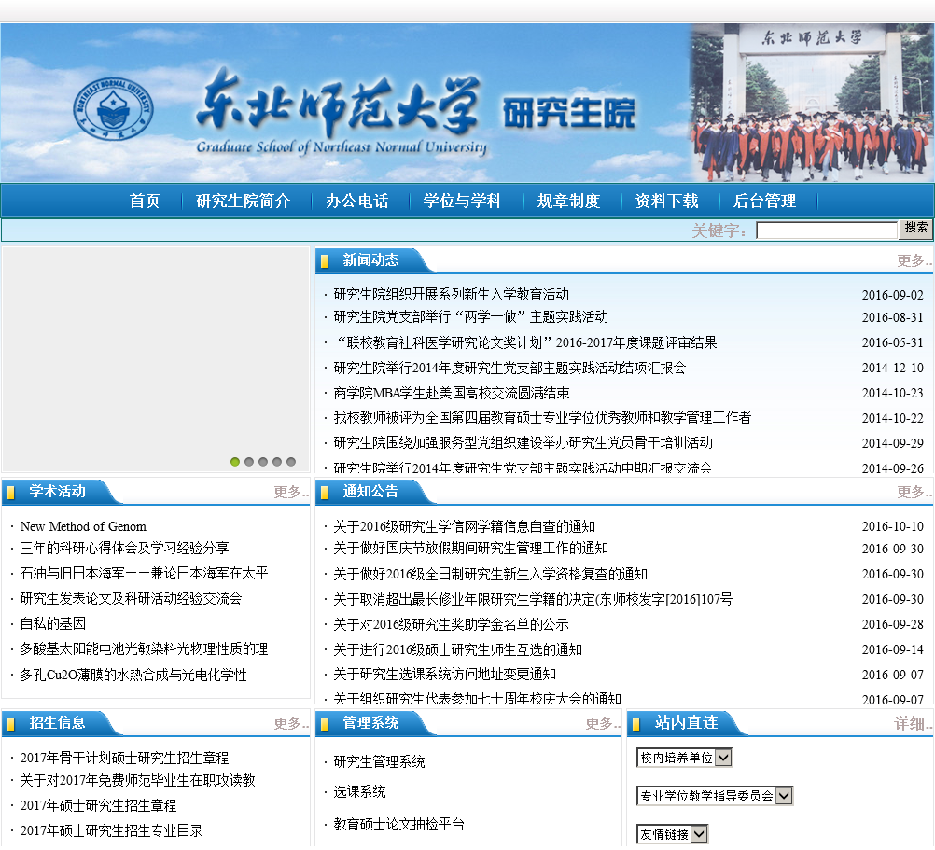The image size is (935, 850).
Task: Open notice 2016级硕士研究生师生互选的通知
Action: [x=457, y=649]
